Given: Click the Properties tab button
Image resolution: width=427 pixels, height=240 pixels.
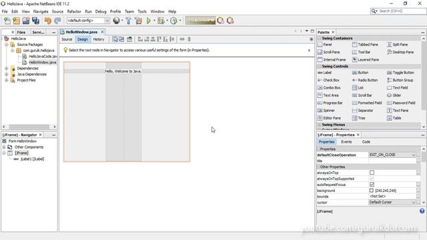Looking at the screenshot, I should pos(326,142).
